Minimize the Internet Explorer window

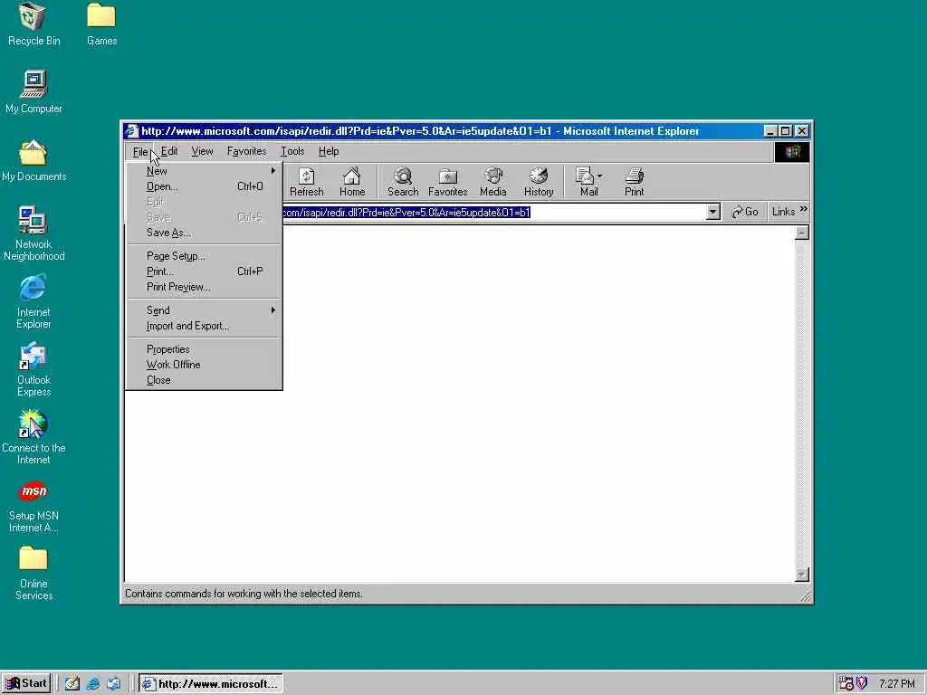[770, 131]
